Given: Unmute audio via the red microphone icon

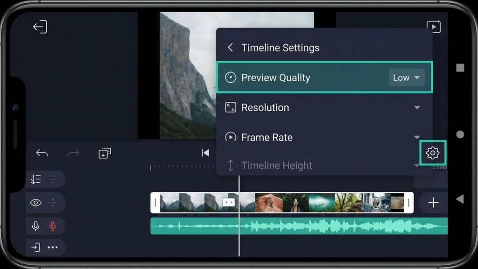Looking at the screenshot, I should point(51,226).
